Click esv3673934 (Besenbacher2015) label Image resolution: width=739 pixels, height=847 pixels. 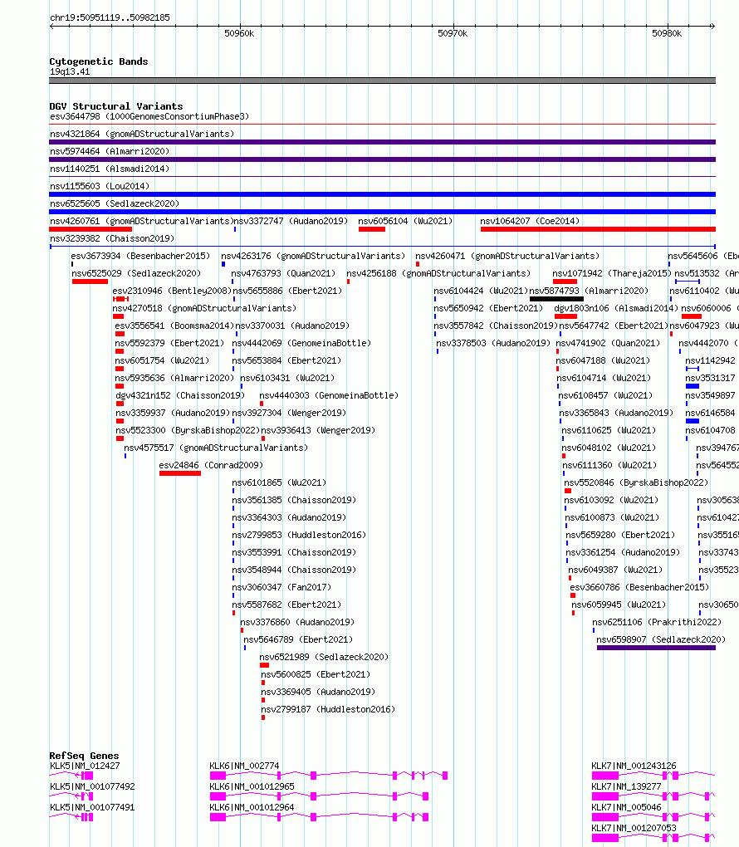click(140, 256)
